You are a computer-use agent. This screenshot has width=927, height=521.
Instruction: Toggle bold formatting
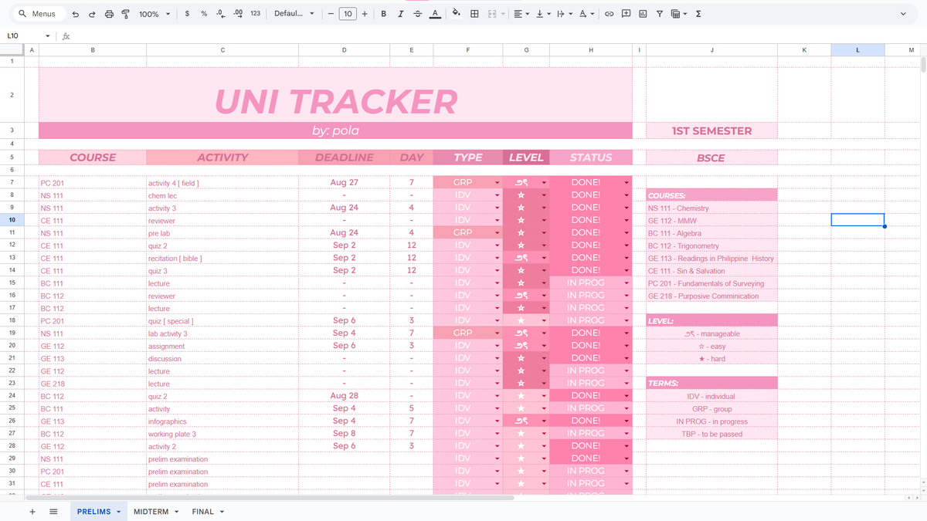click(x=384, y=14)
